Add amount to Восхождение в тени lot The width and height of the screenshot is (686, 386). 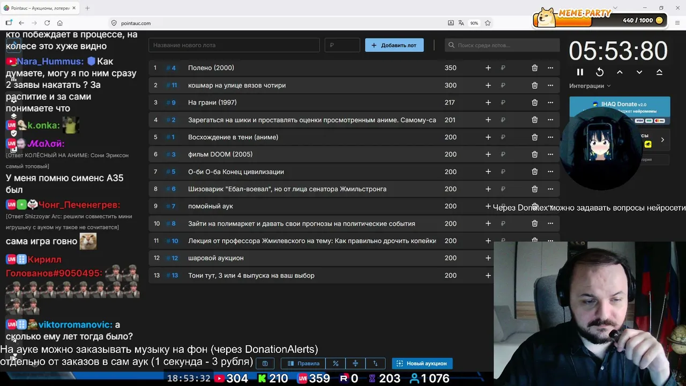click(488, 137)
